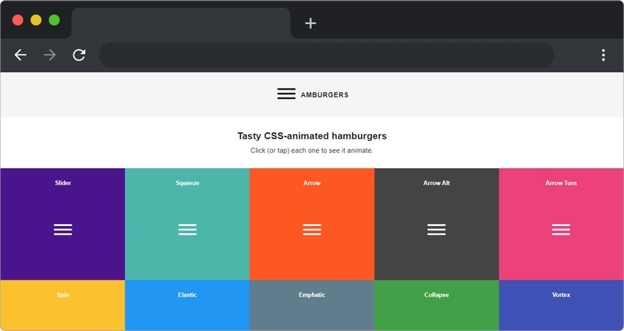Click the Squeeze label
This screenshot has width=624, height=331.
click(x=187, y=183)
